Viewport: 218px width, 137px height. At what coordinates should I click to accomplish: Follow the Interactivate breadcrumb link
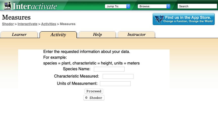[x=28, y=24]
